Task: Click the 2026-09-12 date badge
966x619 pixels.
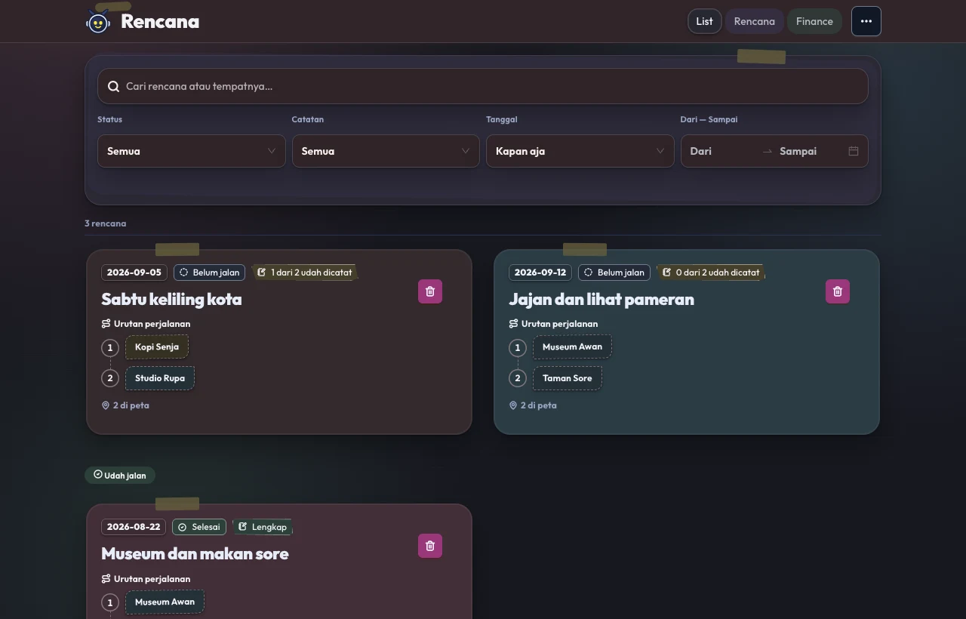Action: 540,273
